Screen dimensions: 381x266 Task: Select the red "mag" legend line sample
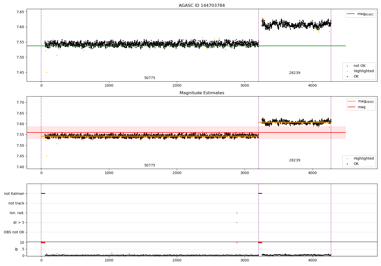[x=352, y=107]
